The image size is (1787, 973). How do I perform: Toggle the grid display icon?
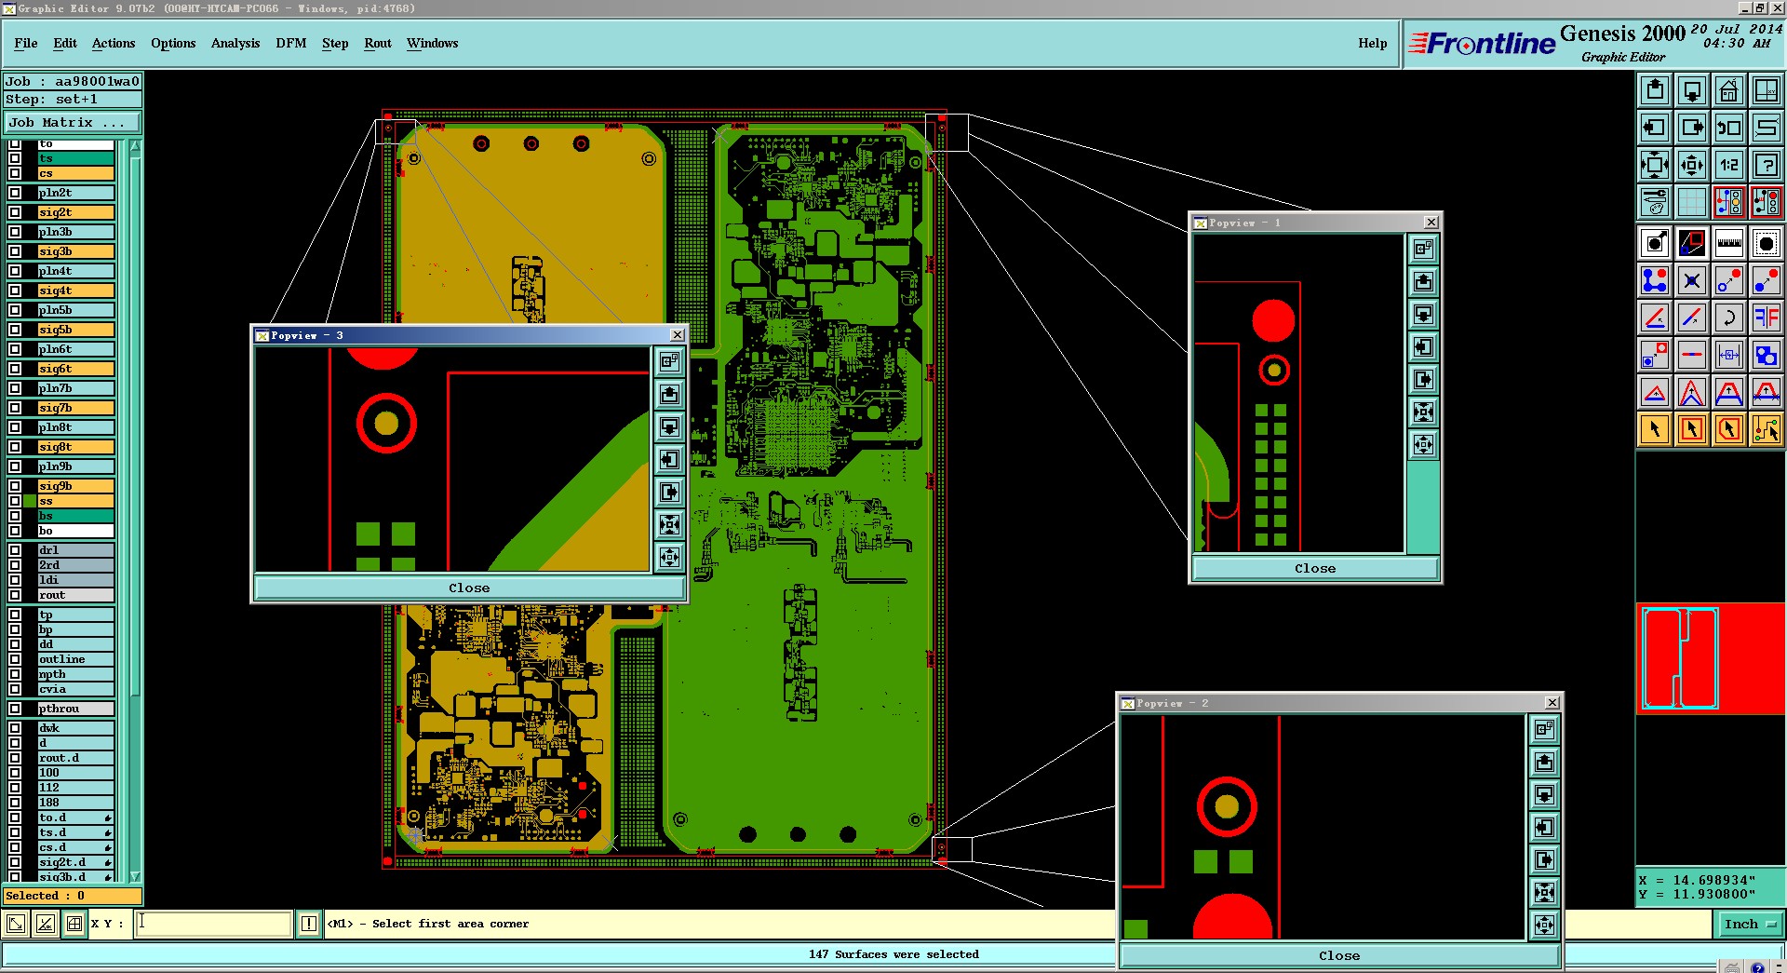pyautogui.click(x=1692, y=202)
